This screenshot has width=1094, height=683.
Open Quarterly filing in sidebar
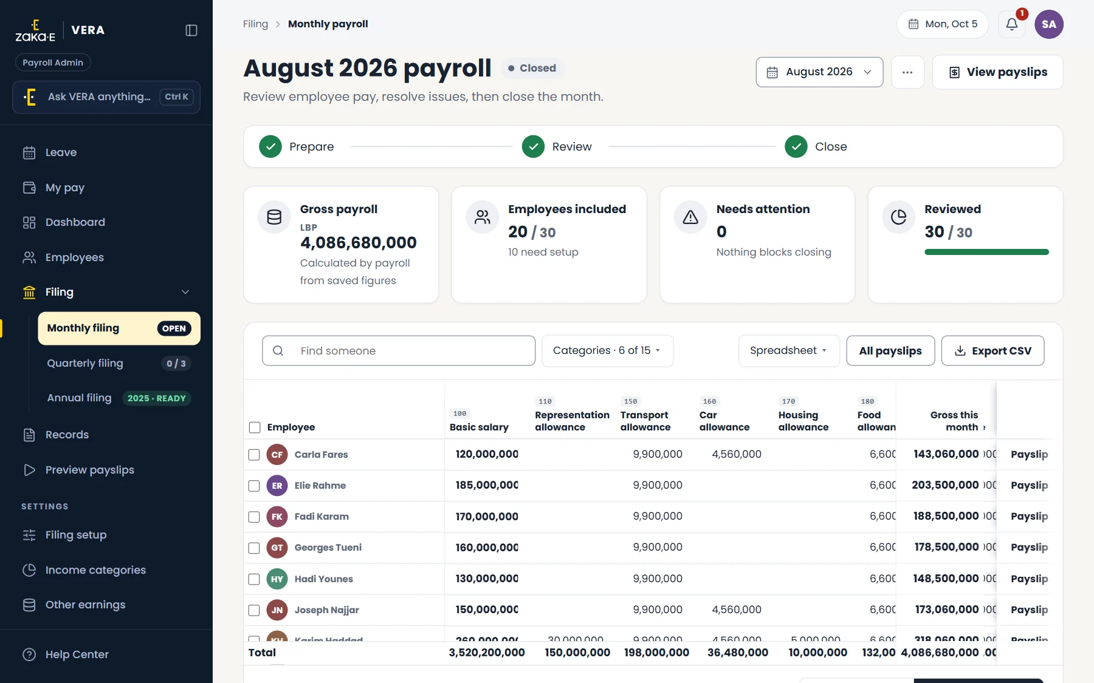[119, 364]
